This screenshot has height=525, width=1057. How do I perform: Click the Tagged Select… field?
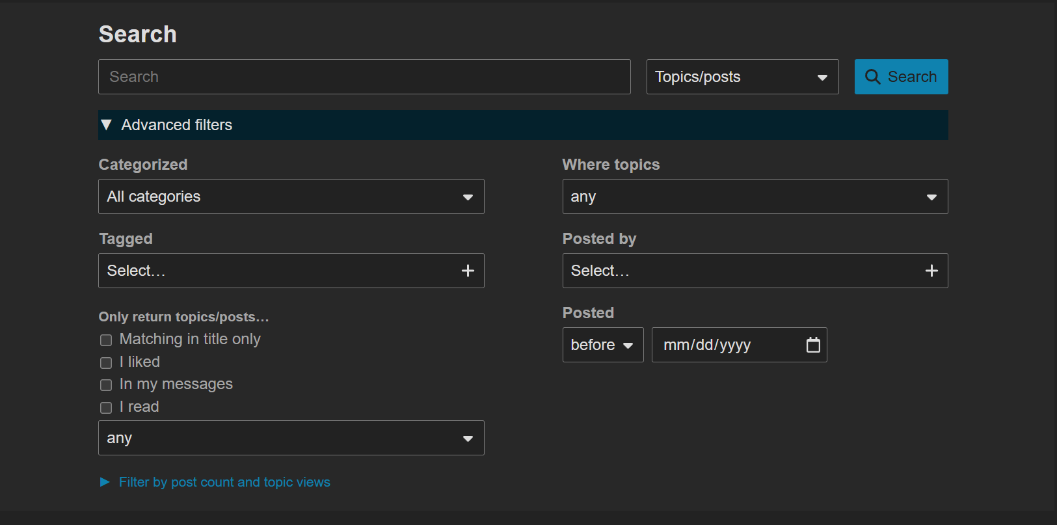[273, 271]
